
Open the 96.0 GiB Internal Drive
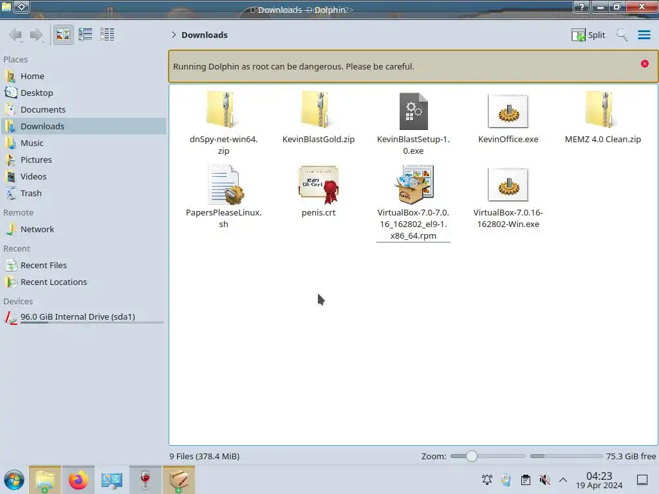tap(83, 317)
